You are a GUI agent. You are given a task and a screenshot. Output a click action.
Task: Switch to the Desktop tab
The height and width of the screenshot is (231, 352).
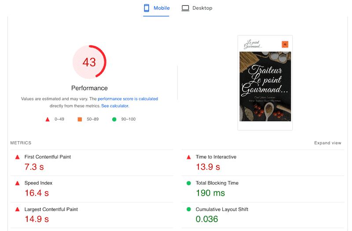tap(197, 8)
